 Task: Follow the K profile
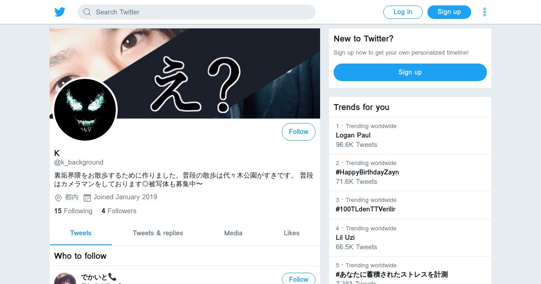[x=298, y=132]
